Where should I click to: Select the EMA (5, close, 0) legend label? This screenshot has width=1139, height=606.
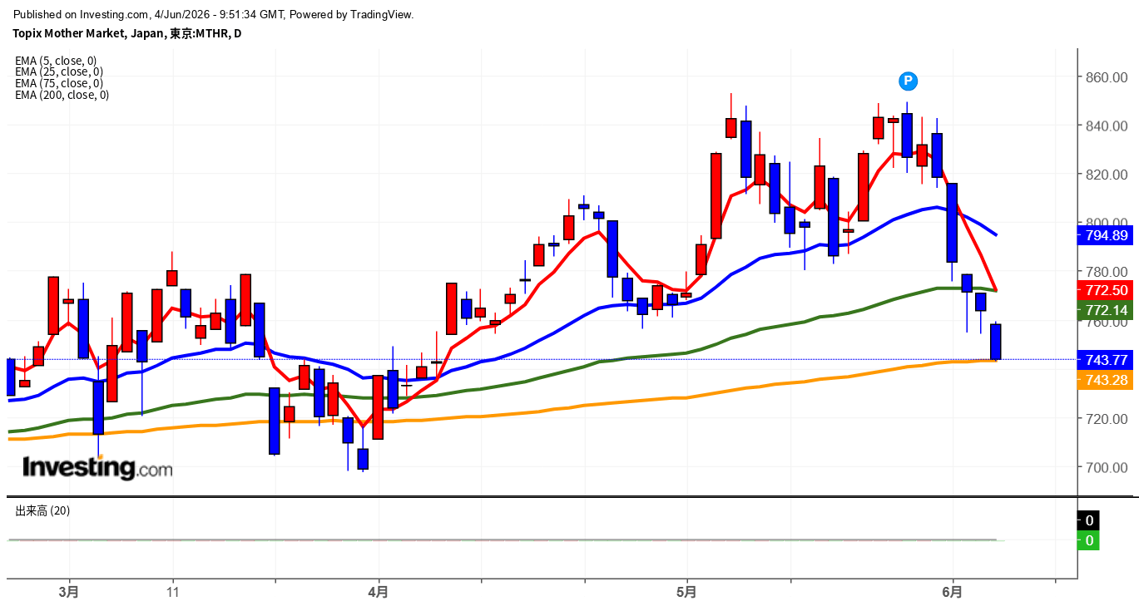(56, 61)
